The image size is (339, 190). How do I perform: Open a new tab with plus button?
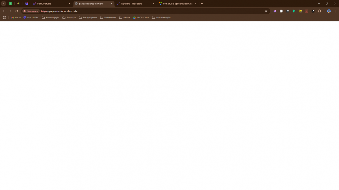pos(202,4)
